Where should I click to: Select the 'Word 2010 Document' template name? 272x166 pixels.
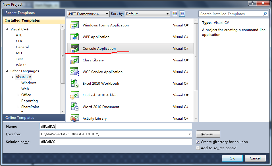click(x=101, y=107)
